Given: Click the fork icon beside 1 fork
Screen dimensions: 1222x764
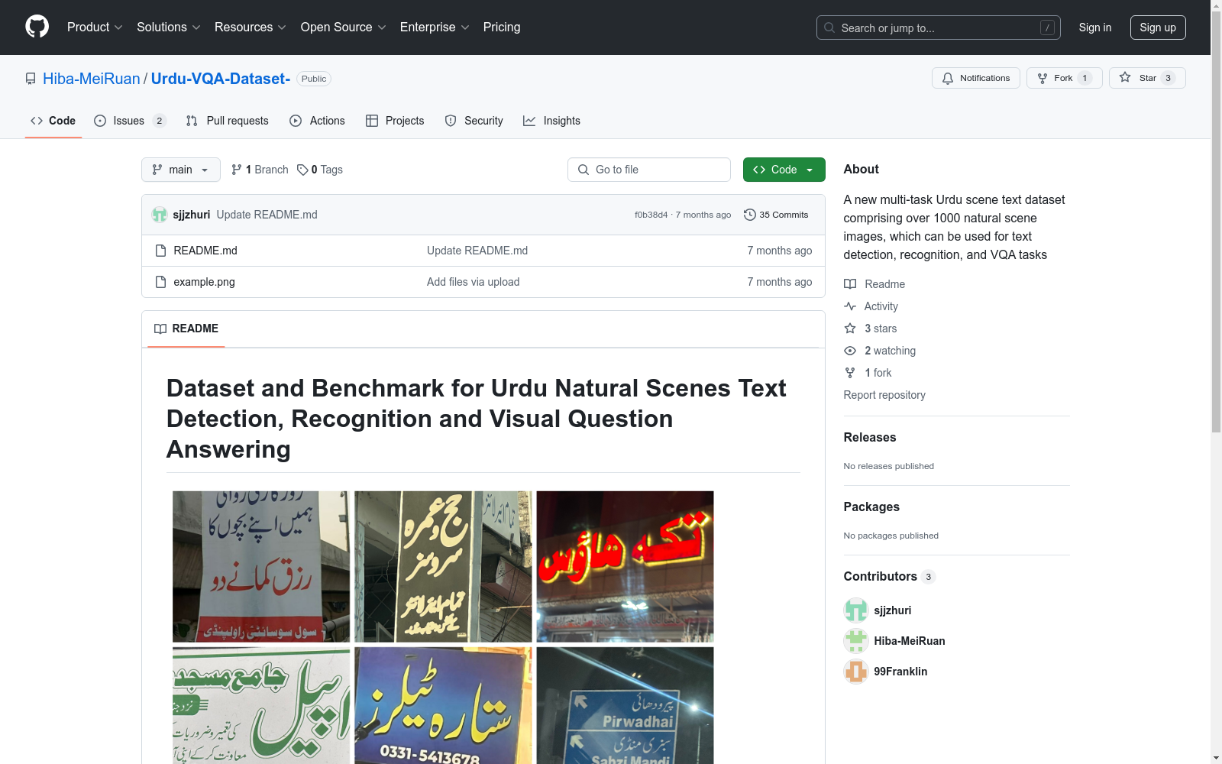Looking at the screenshot, I should 850,373.
